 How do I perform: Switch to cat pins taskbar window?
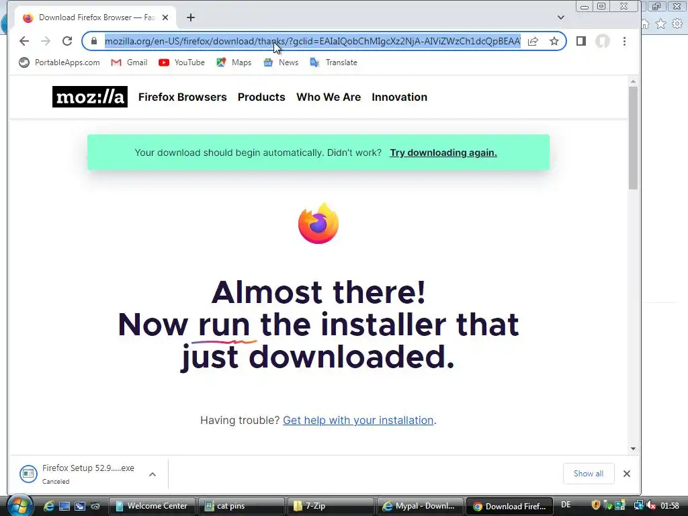241,506
